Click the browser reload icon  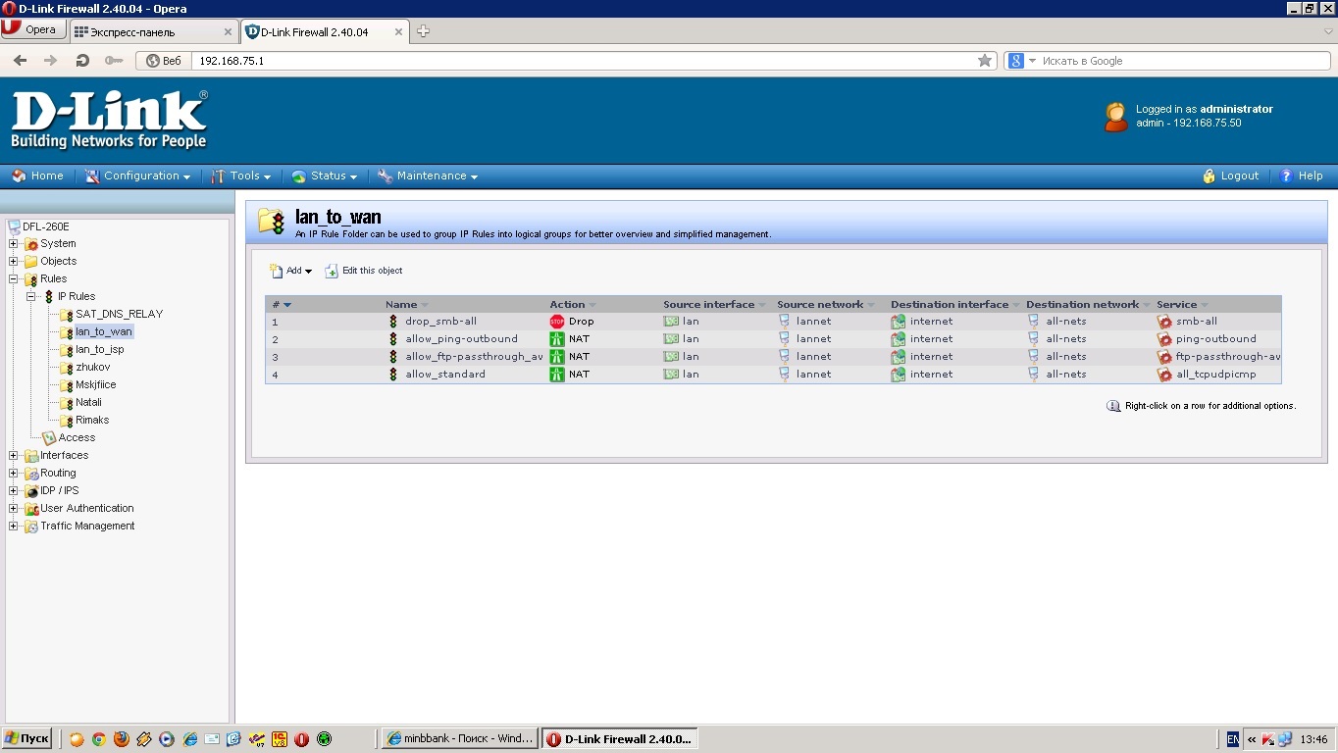pyautogui.click(x=82, y=61)
